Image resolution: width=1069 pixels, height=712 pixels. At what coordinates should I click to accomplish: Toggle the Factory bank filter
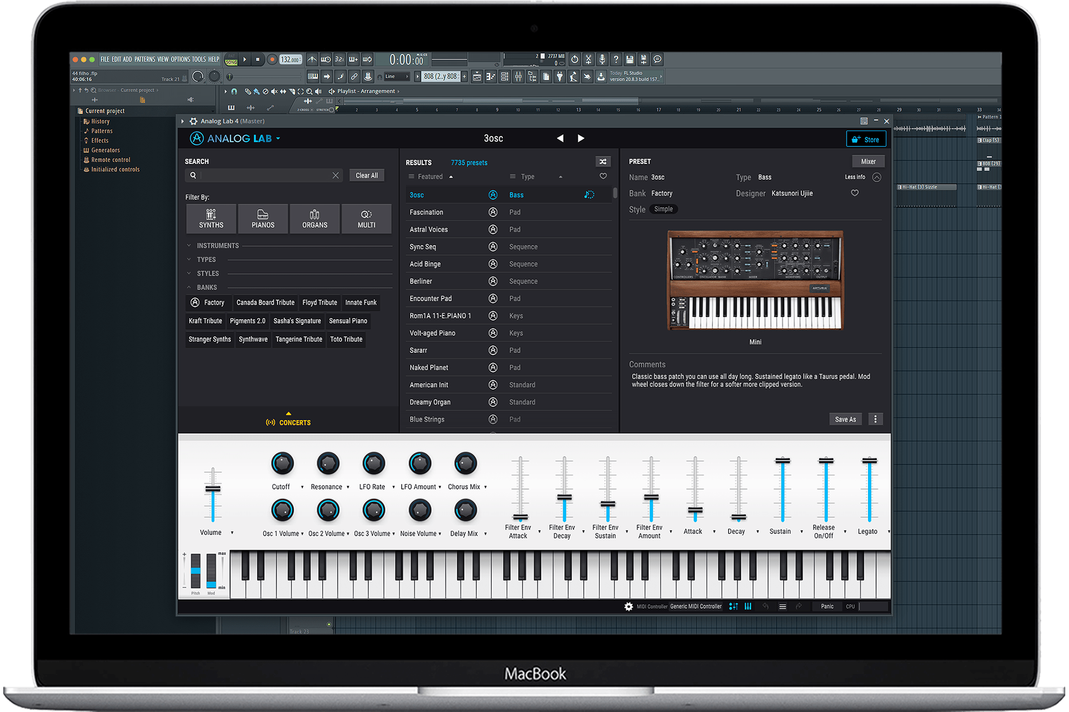[x=208, y=303]
